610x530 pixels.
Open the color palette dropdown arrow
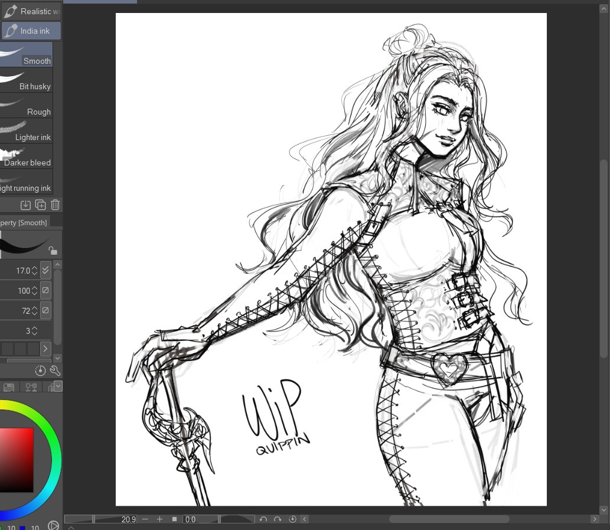58,386
